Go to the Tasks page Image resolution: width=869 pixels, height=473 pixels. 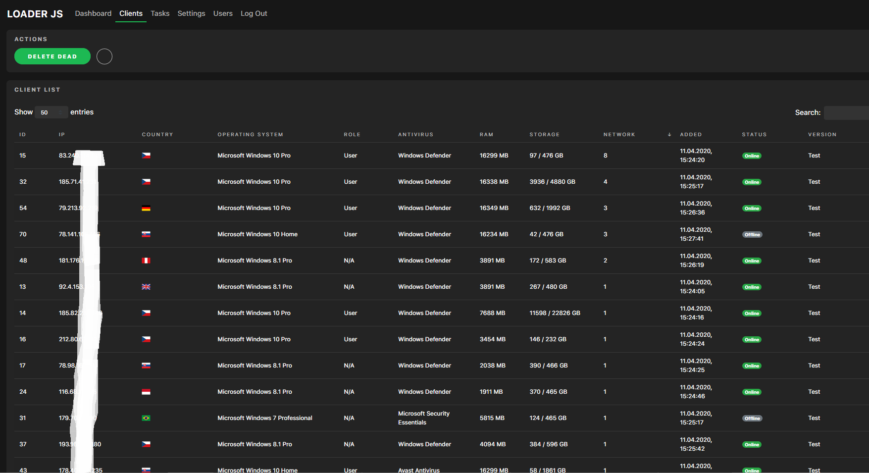tap(160, 13)
